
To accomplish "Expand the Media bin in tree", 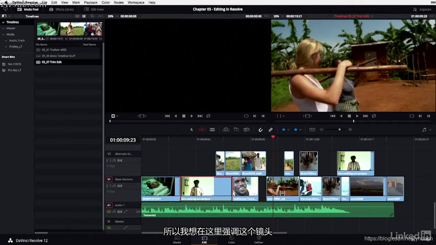I will point(3,34).
